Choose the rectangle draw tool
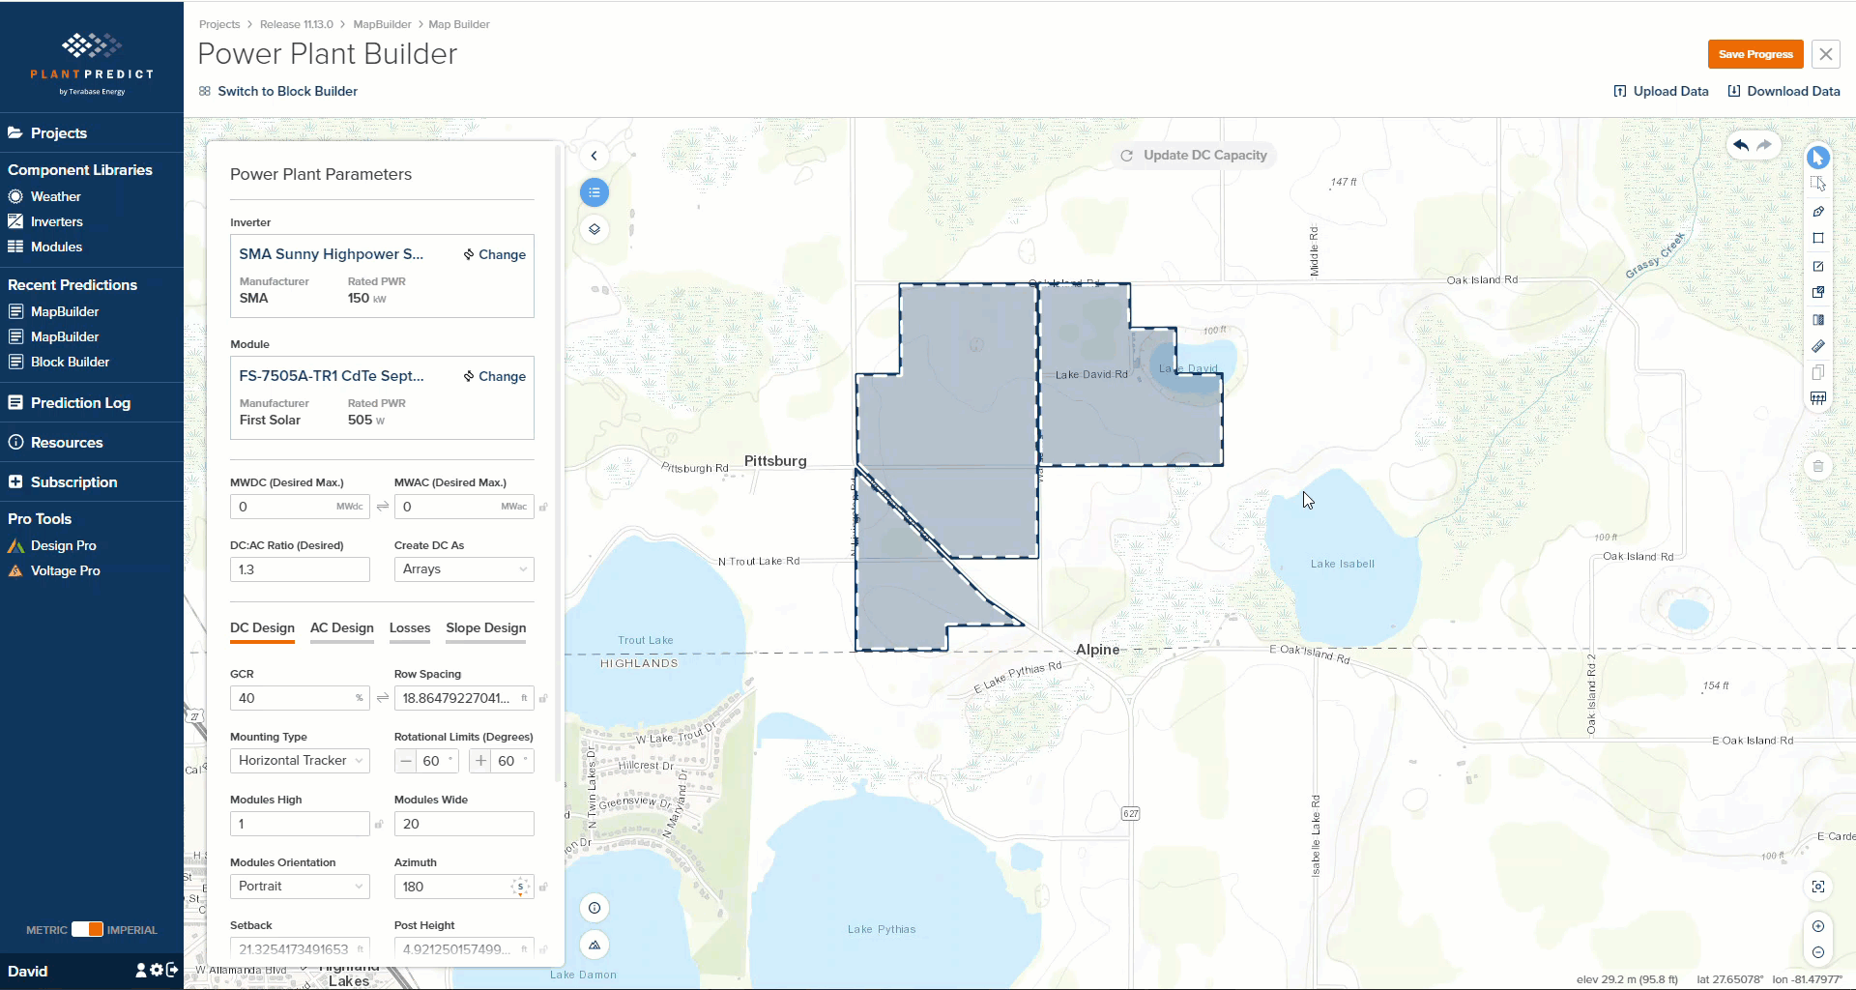Viewport: 1856px width, 990px height. coord(1818,238)
